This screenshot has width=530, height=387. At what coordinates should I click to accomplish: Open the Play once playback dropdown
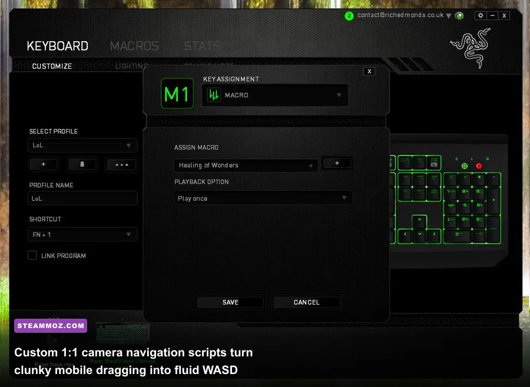(263, 198)
